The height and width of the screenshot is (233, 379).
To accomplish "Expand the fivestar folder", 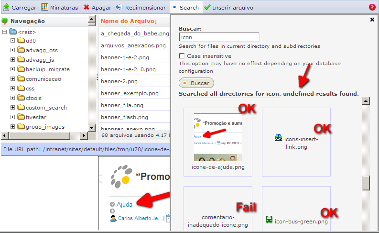I will click(12, 117).
